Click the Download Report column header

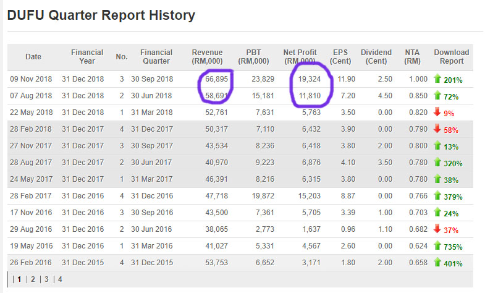click(452, 57)
